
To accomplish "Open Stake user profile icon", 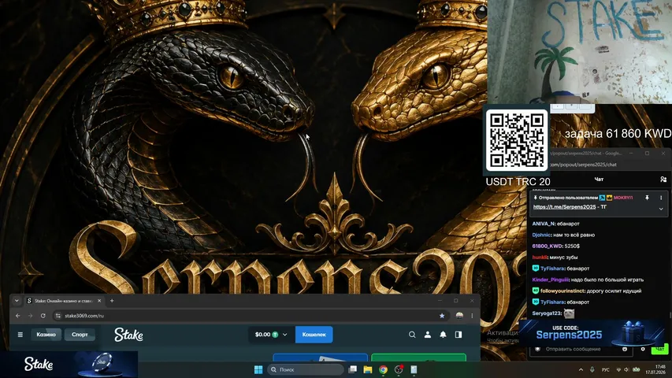I will point(428,335).
